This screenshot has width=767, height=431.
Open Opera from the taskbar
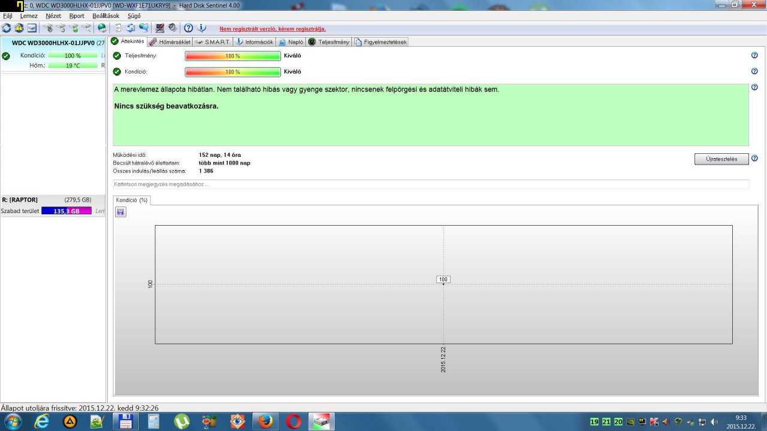[294, 421]
